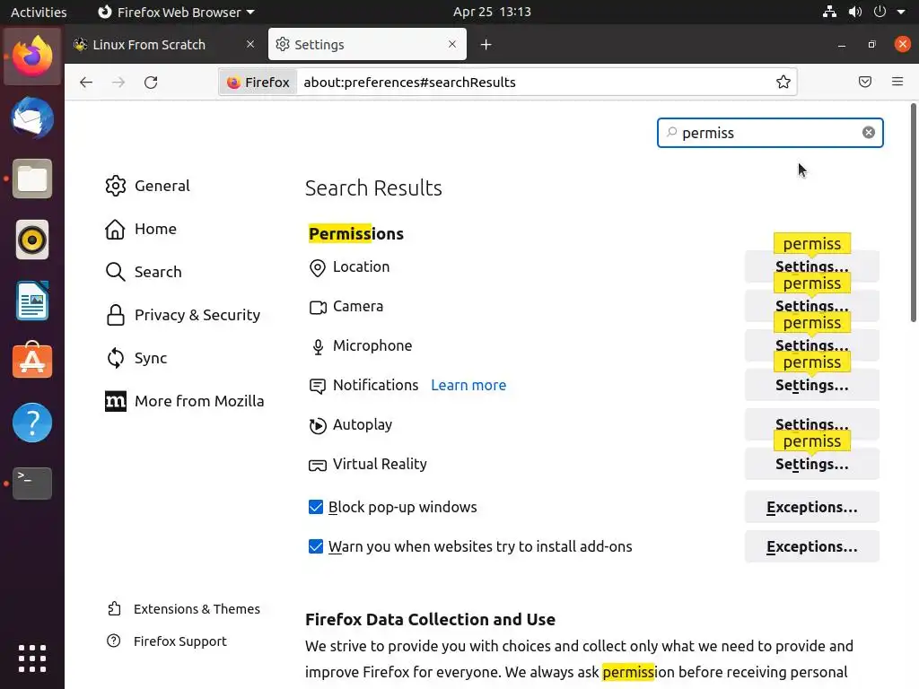Open the Privacy & Security settings category

tap(197, 315)
